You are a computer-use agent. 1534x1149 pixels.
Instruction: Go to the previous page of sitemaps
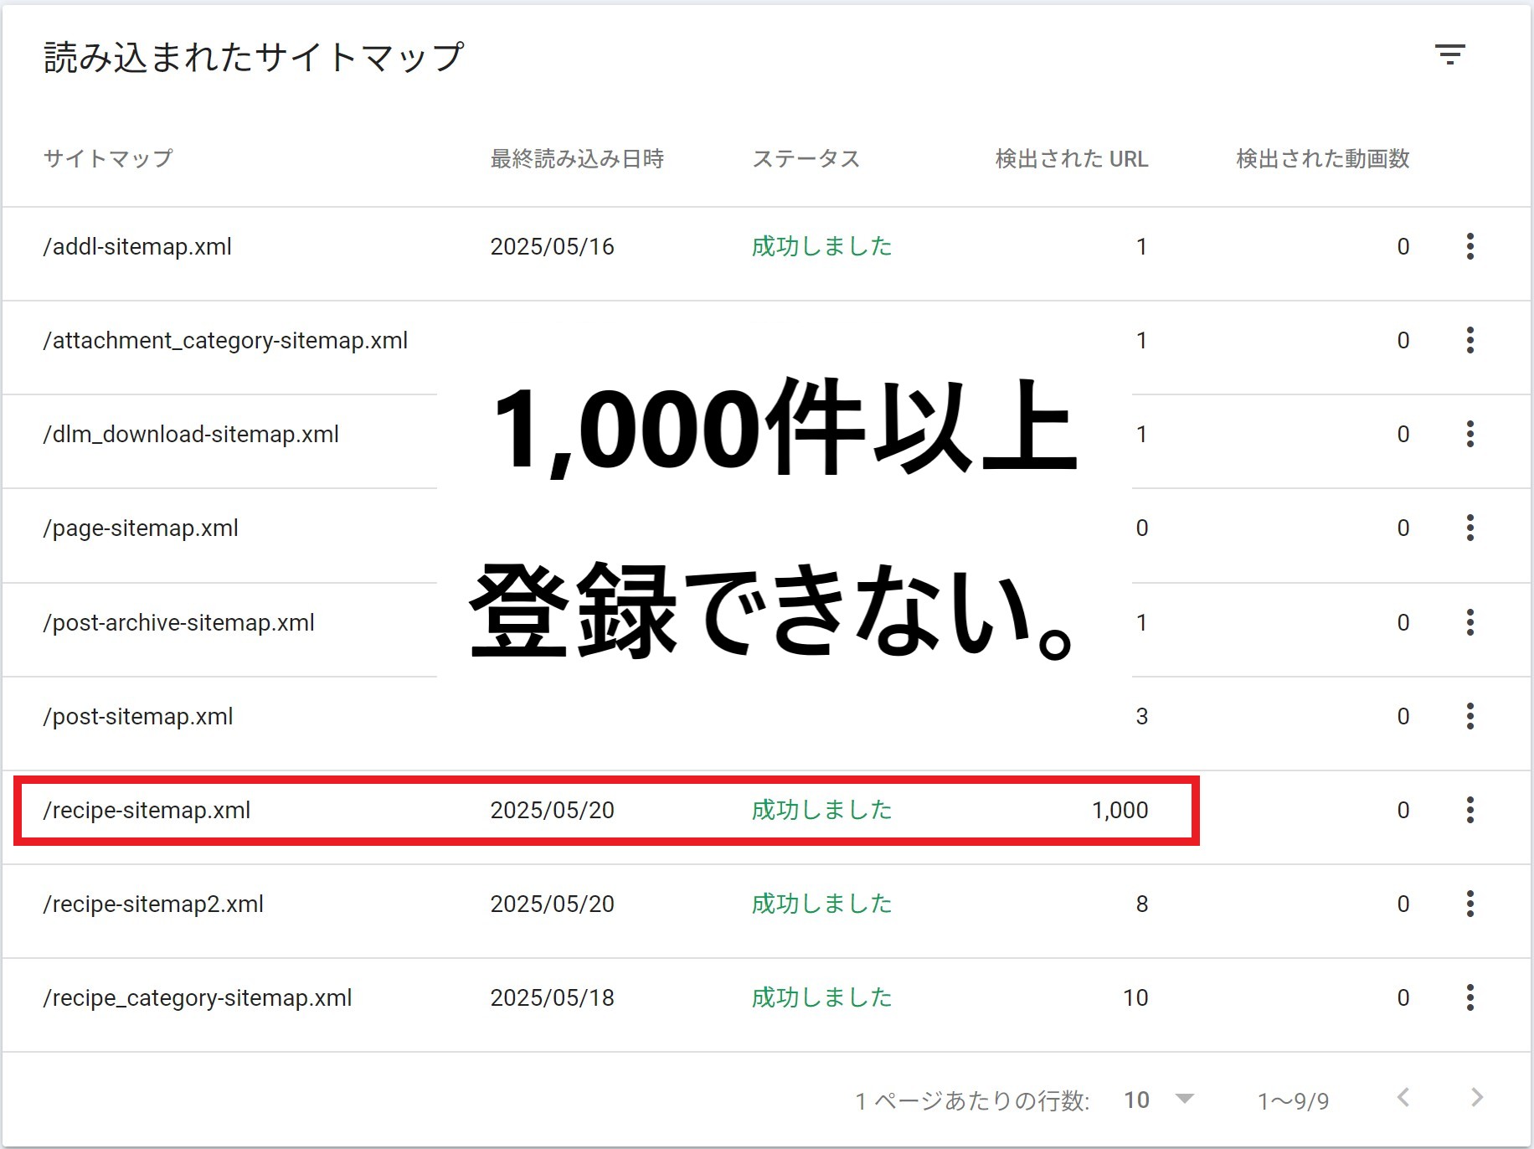click(x=1404, y=1098)
